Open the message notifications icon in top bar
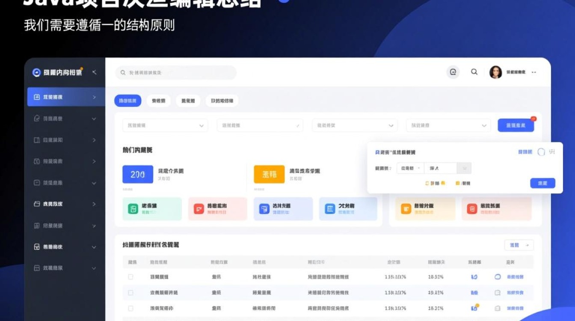Image resolution: width=575 pixels, height=321 pixels. (453, 72)
